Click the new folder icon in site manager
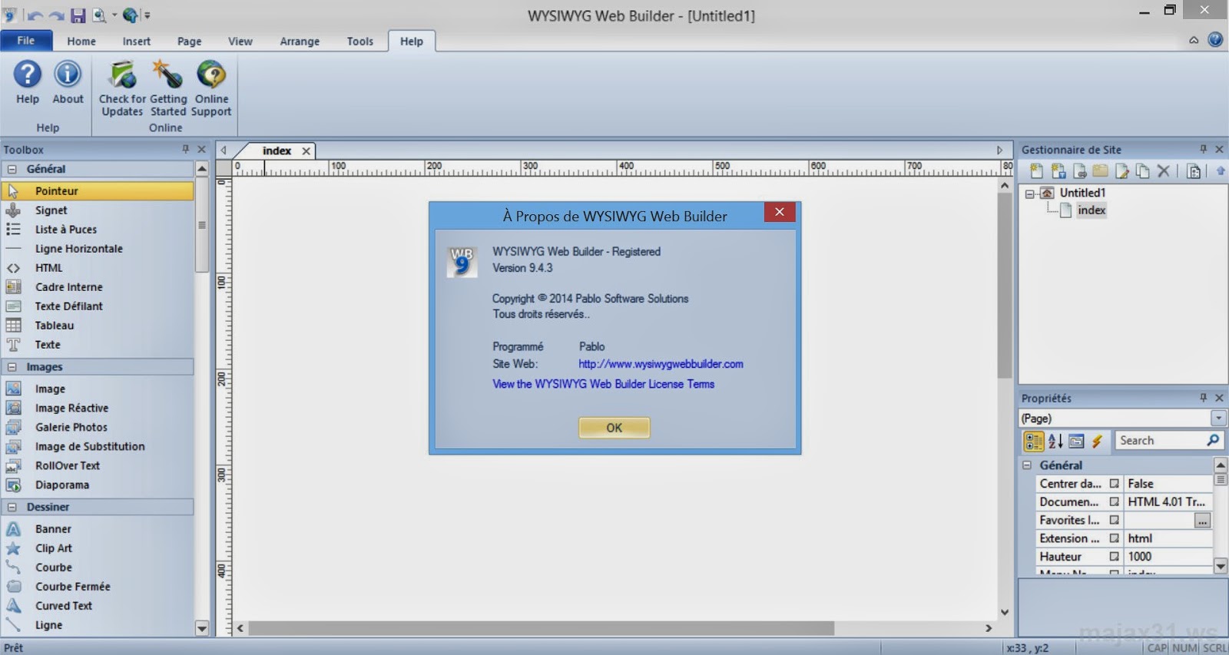This screenshot has height=655, width=1229. (1100, 171)
